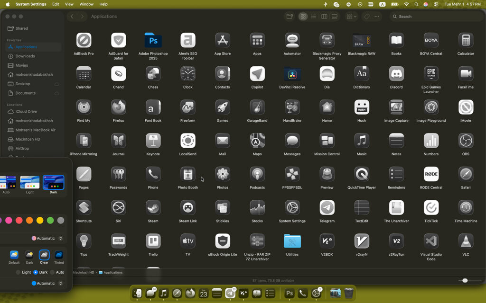Select the PPSSPPSDL app icon

pos(292,174)
